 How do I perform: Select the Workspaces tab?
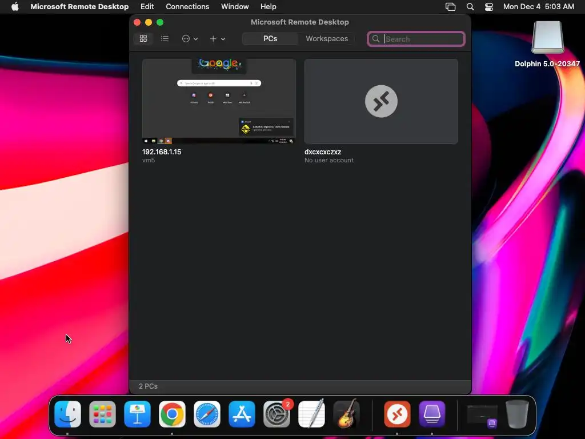(x=327, y=38)
